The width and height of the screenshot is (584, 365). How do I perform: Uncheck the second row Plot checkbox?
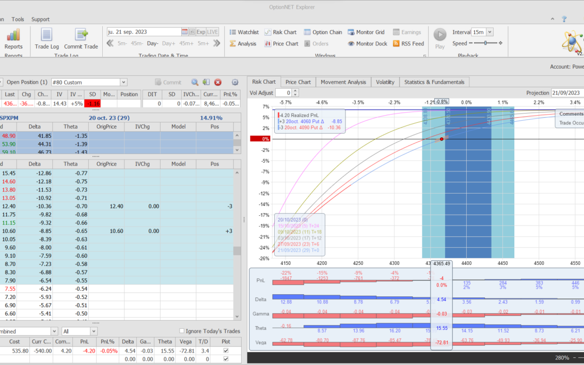point(225,359)
